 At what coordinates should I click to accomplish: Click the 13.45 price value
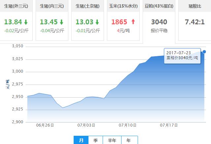coord(49,22)
